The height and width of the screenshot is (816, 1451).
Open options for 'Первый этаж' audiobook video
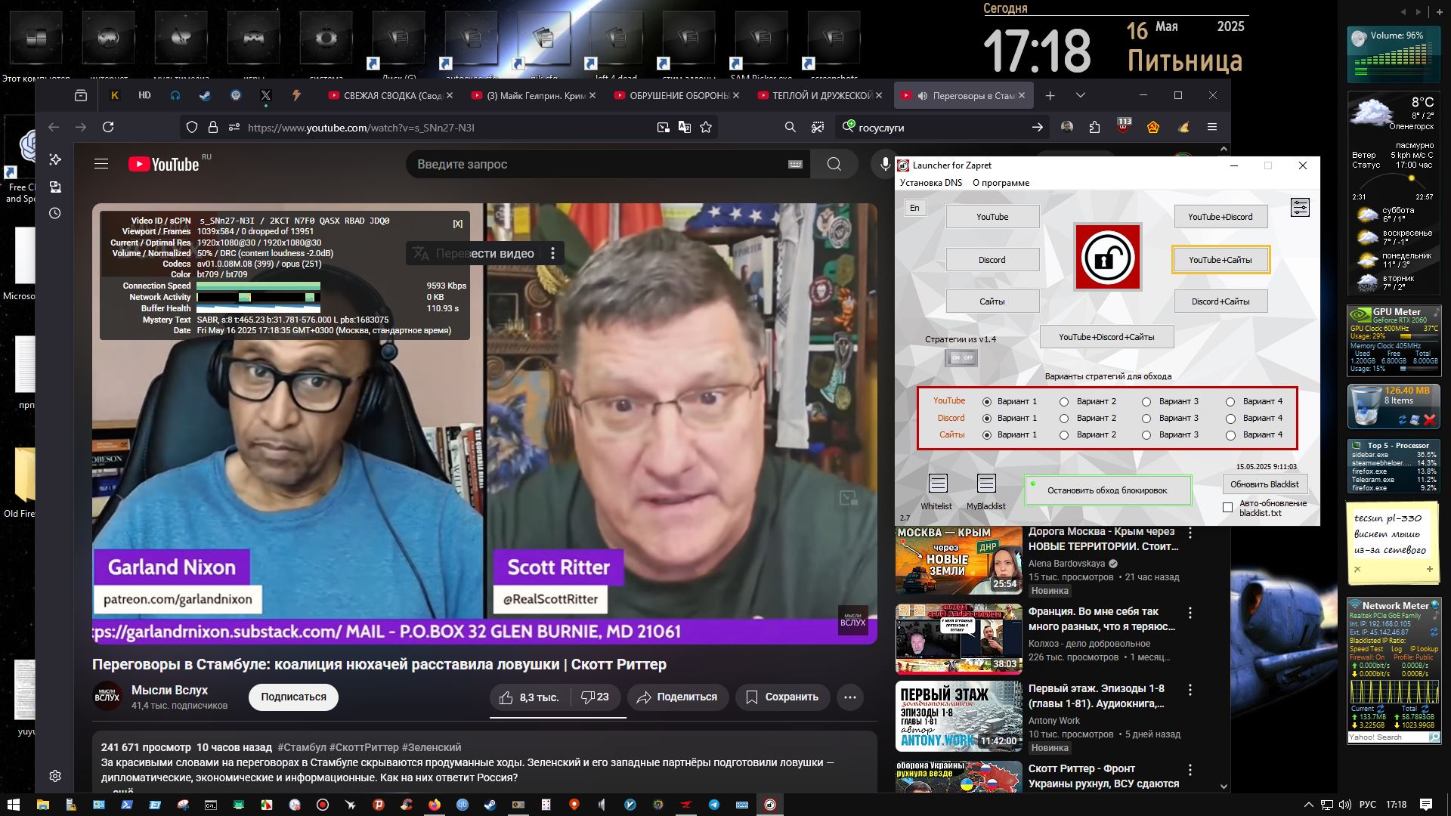(1190, 690)
